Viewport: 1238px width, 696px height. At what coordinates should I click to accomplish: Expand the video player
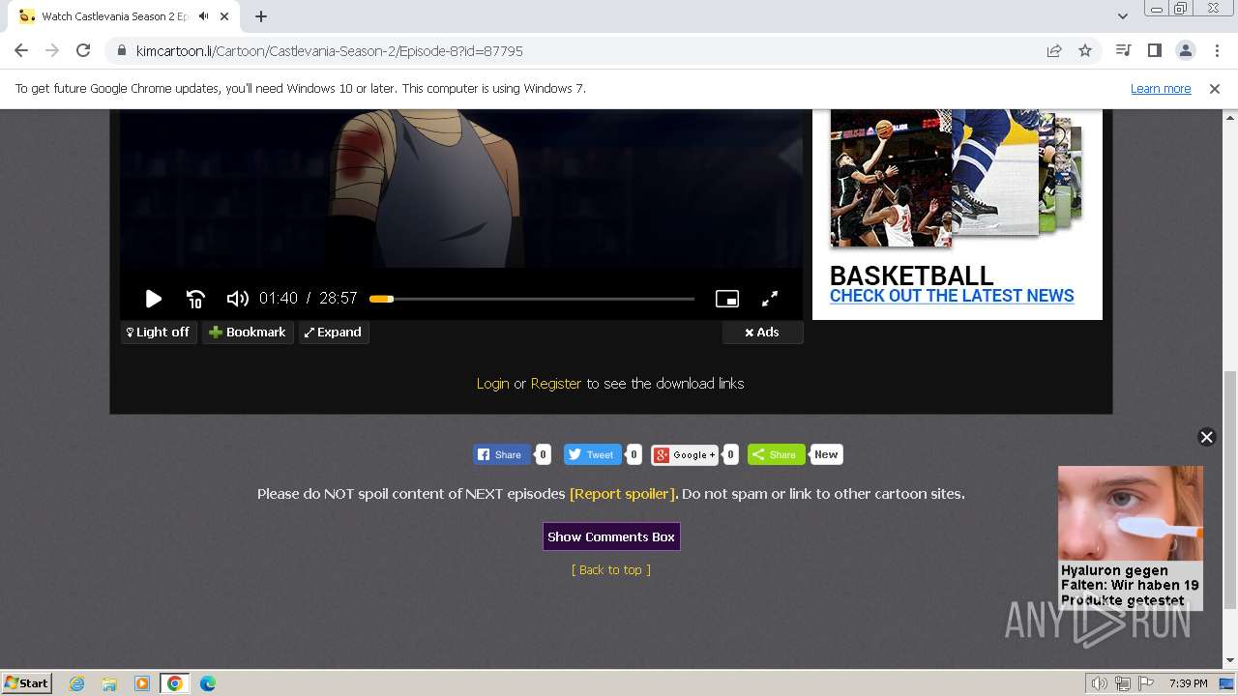(x=334, y=332)
